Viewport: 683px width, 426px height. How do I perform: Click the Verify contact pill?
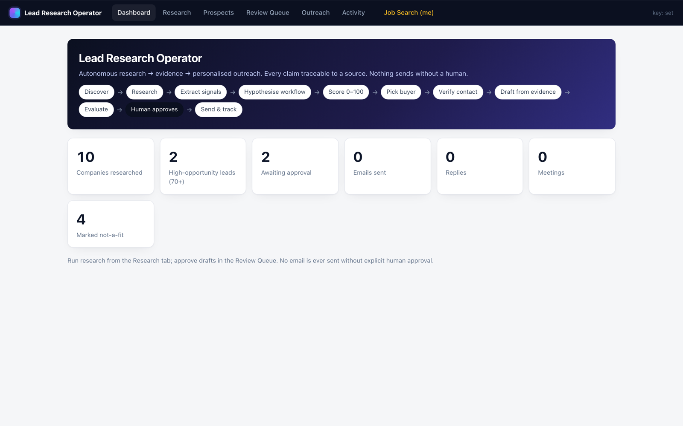click(x=458, y=92)
